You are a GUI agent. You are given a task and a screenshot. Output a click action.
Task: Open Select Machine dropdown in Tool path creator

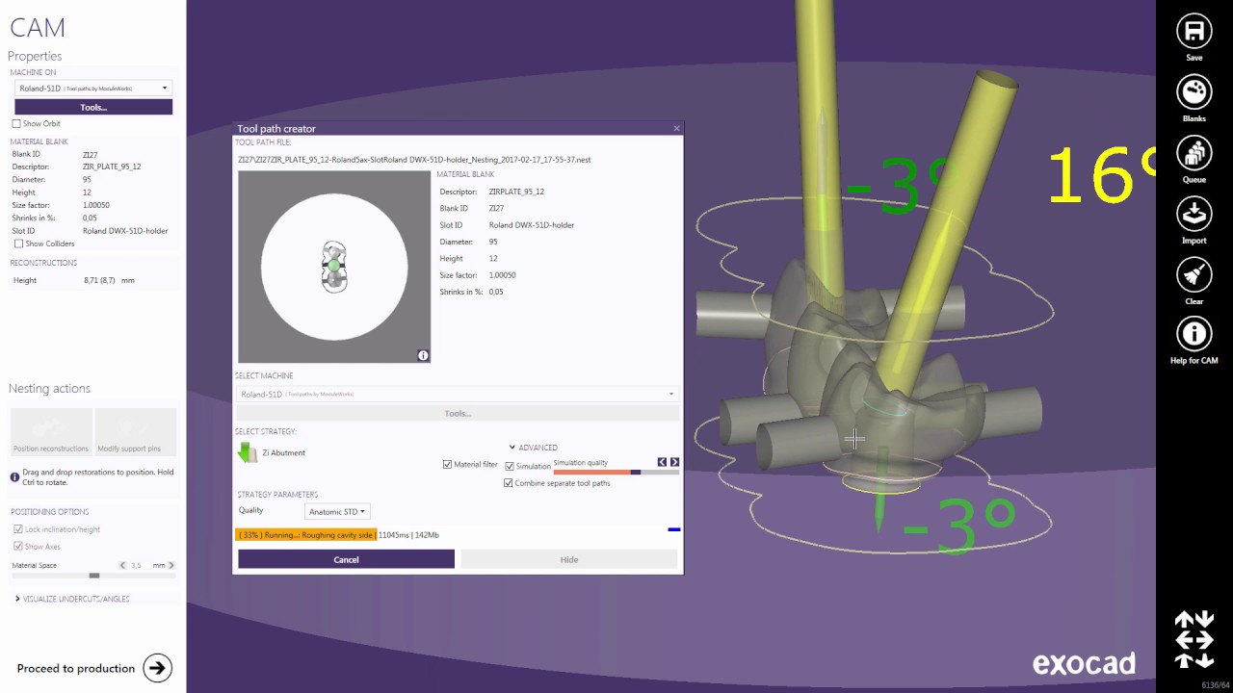[x=458, y=394]
